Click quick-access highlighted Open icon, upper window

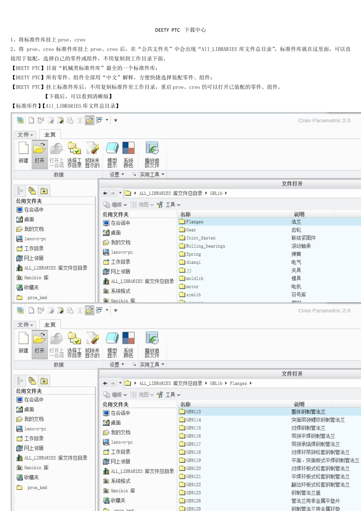tap(89, 120)
